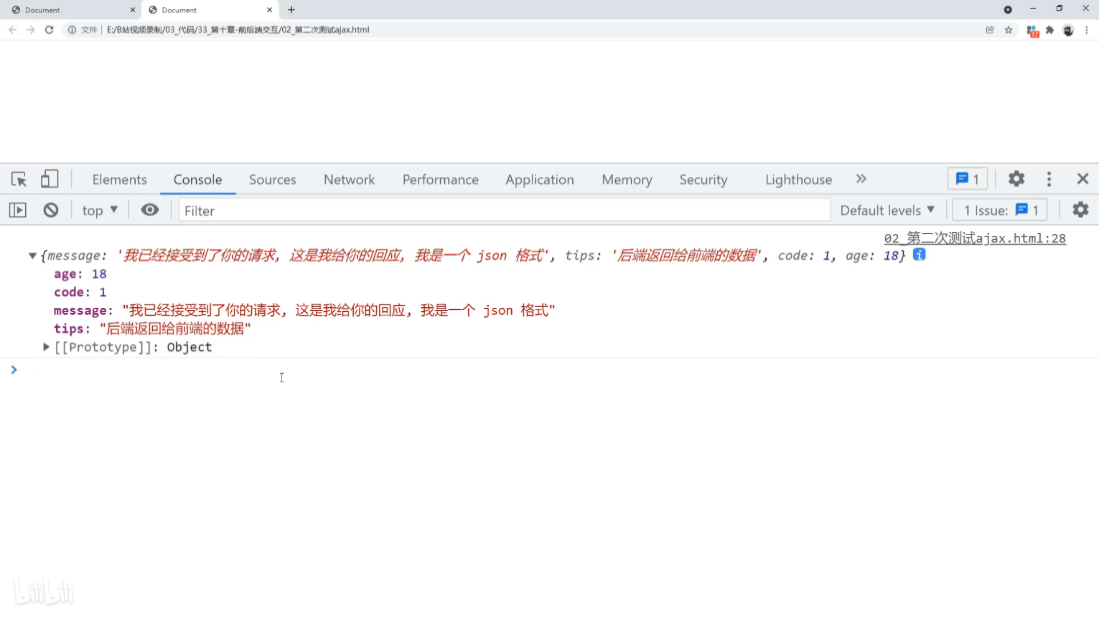Bookmark the page with star icon
1099x618 pixels.
coord(1009,30)
